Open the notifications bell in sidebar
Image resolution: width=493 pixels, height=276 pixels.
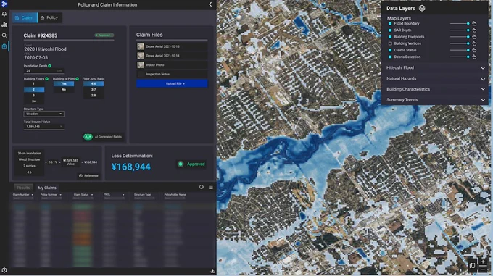[x=4, y=14]
